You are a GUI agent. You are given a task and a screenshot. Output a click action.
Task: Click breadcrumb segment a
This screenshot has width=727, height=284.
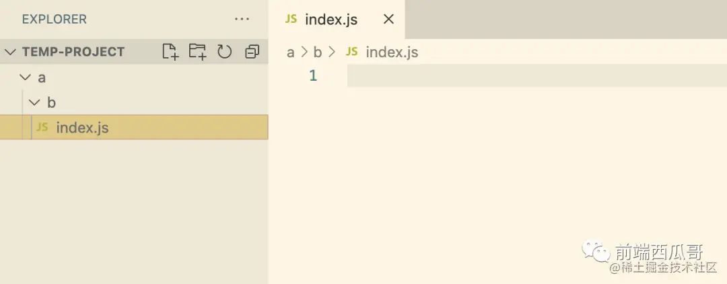[291, 52]
